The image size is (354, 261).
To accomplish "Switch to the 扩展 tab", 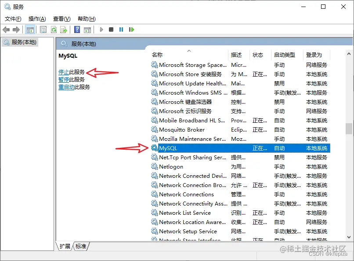I will [x=65, y=246].
